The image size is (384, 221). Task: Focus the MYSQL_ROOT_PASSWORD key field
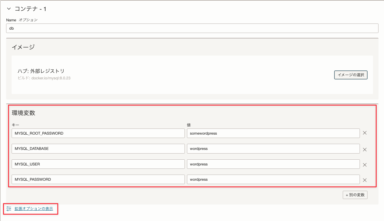pyautogui.click(x=98, y=133)
